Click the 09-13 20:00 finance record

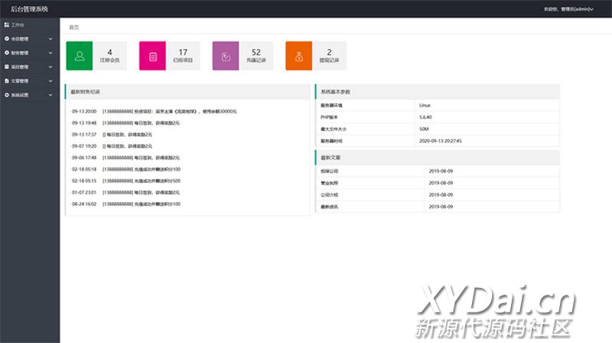click(155, 111)
